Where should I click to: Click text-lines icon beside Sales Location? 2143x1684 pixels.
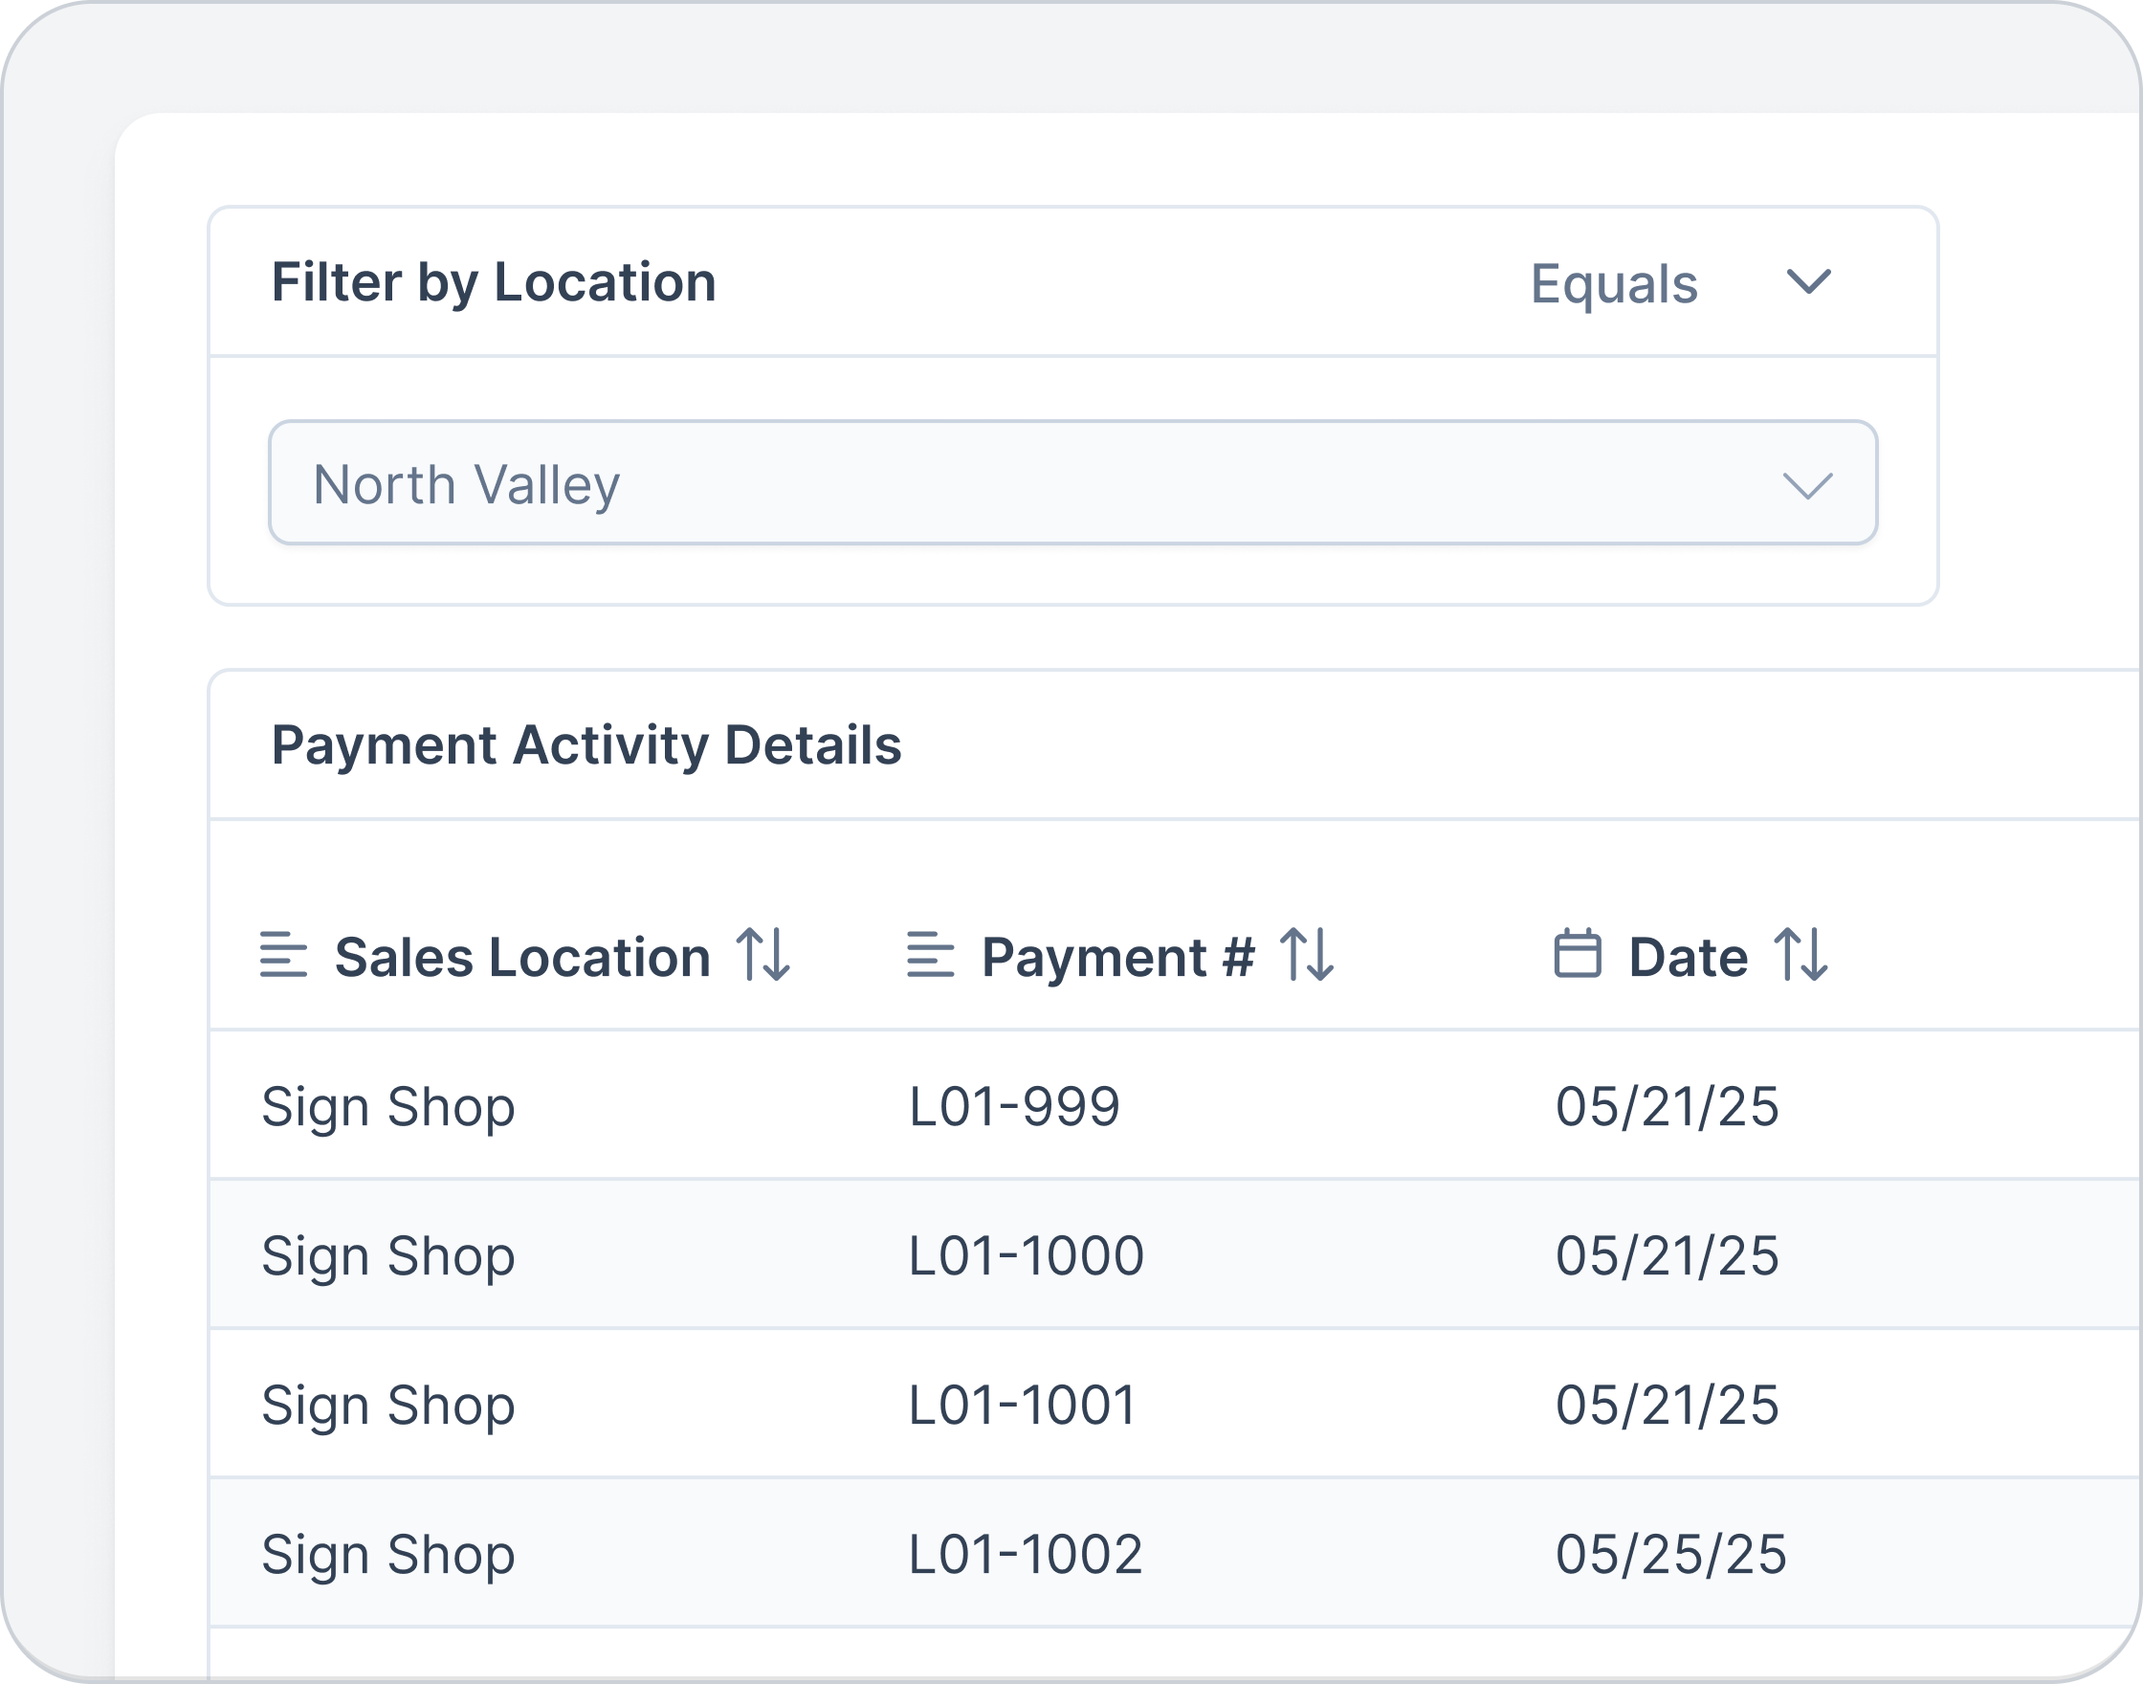[284, 954]
